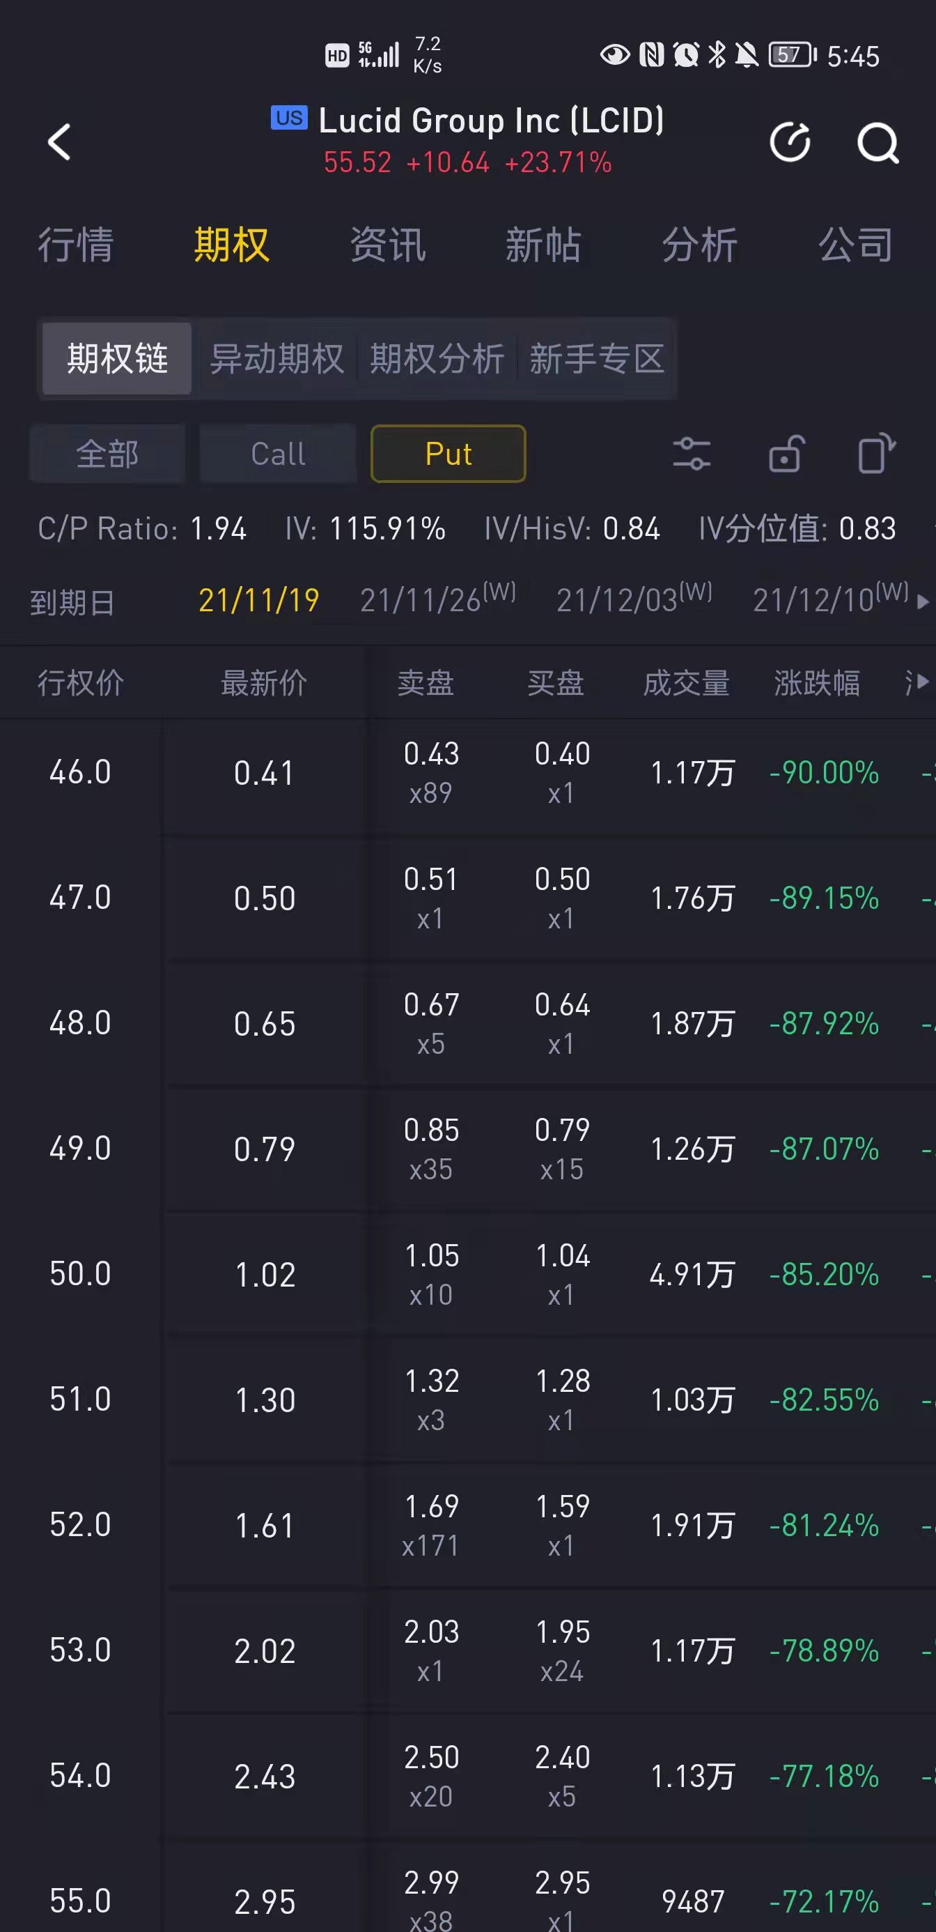The height and width of the screenshot is (1932, 936).
Task: Open the 50.0 strike put row
Action: [x=467, y=1273]
